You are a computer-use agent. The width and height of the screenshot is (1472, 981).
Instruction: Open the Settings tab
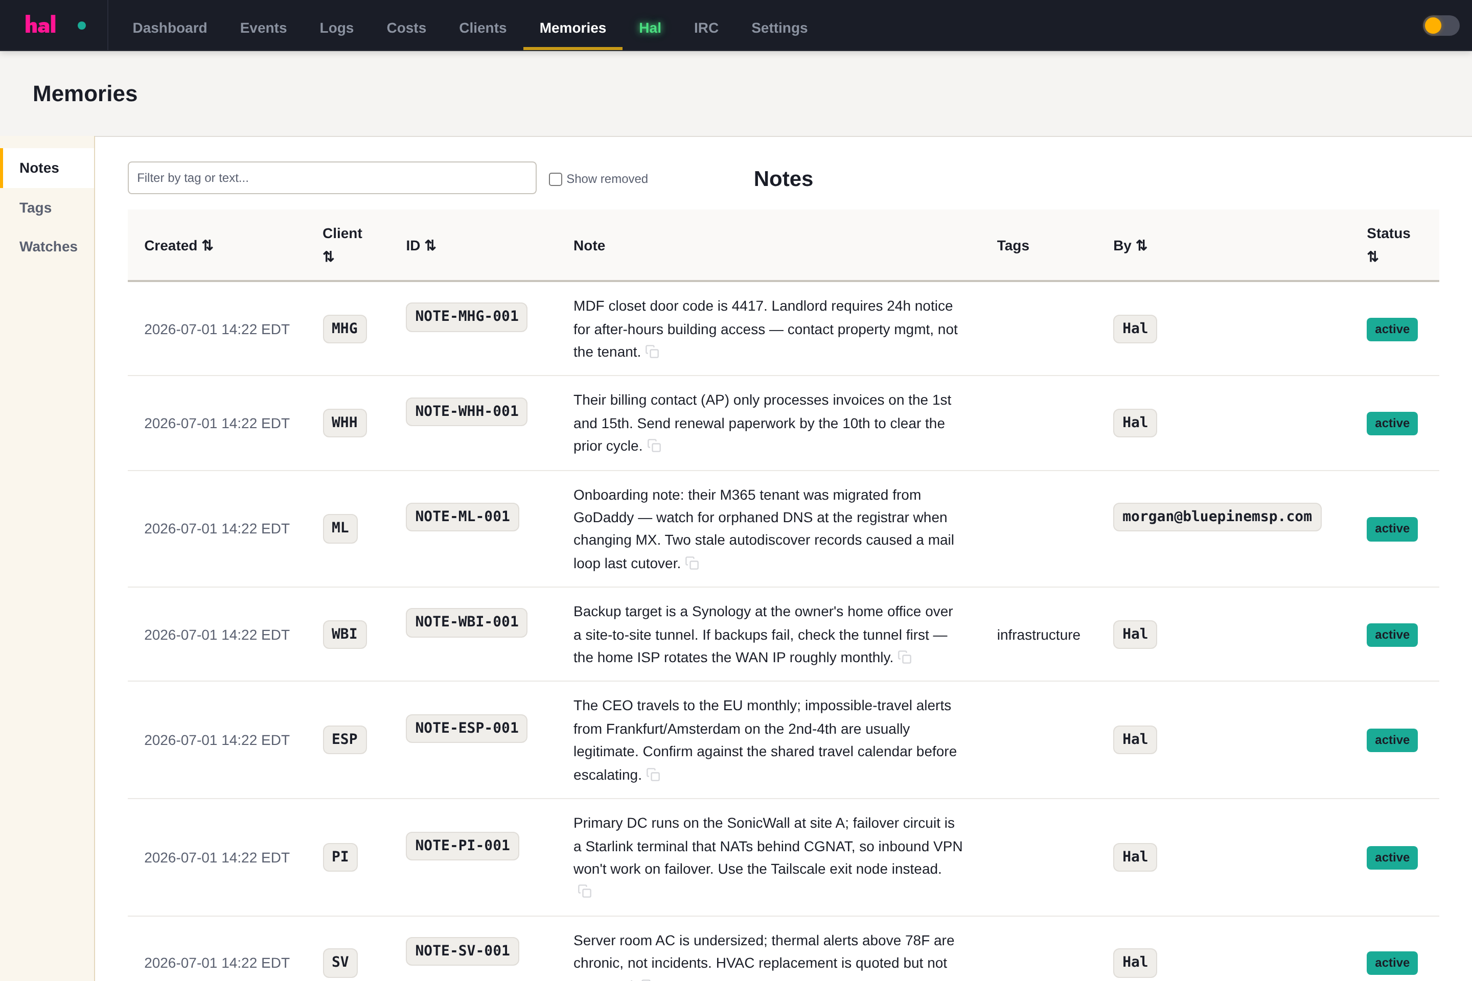click(779, 28)
